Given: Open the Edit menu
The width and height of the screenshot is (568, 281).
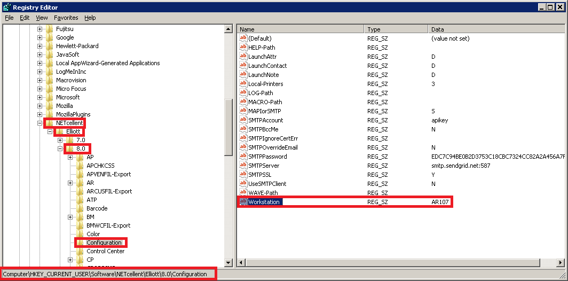Looking at the screenshot, I should tap(25, 18).
